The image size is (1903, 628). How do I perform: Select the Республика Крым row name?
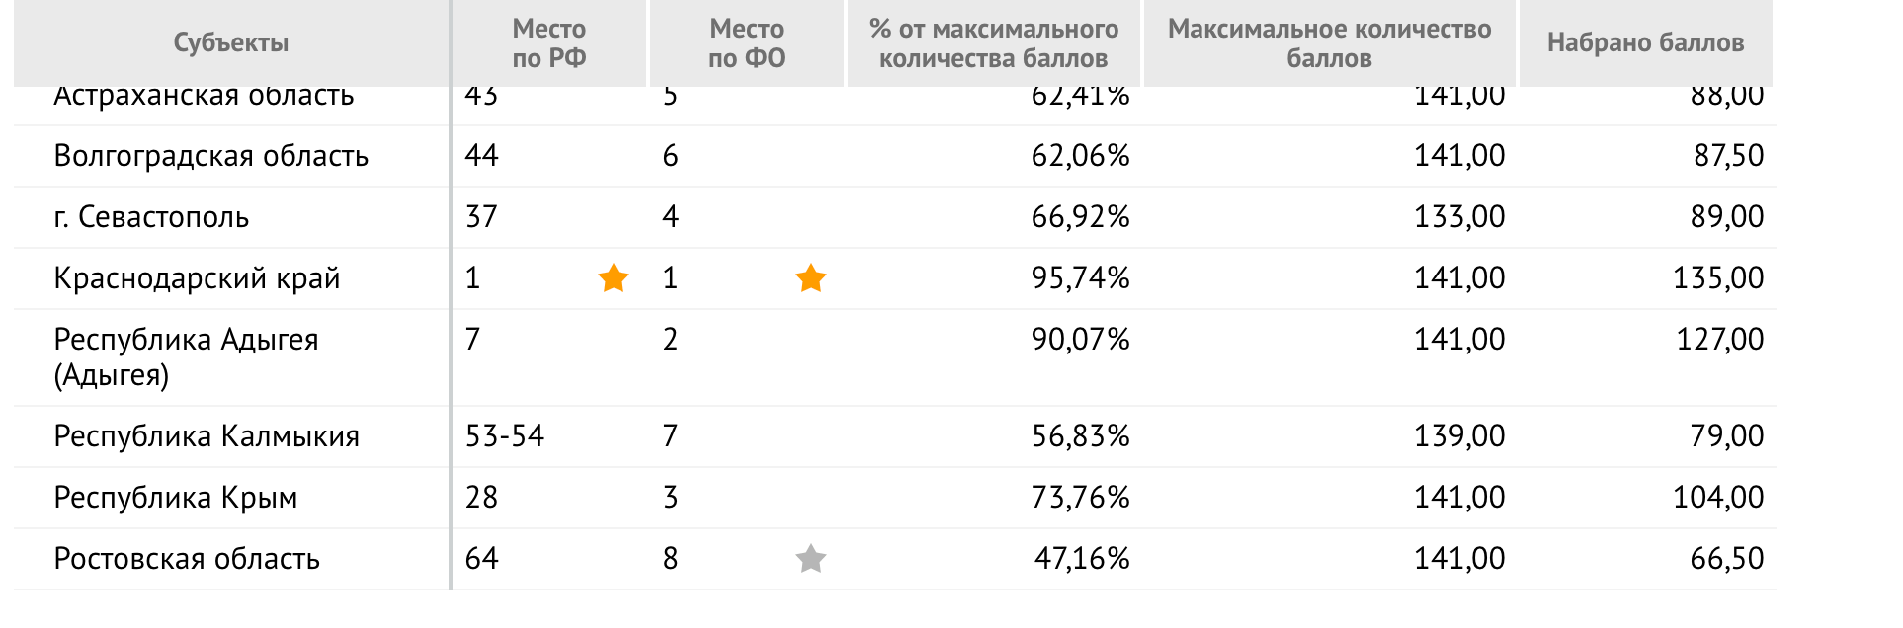[176, 498]
